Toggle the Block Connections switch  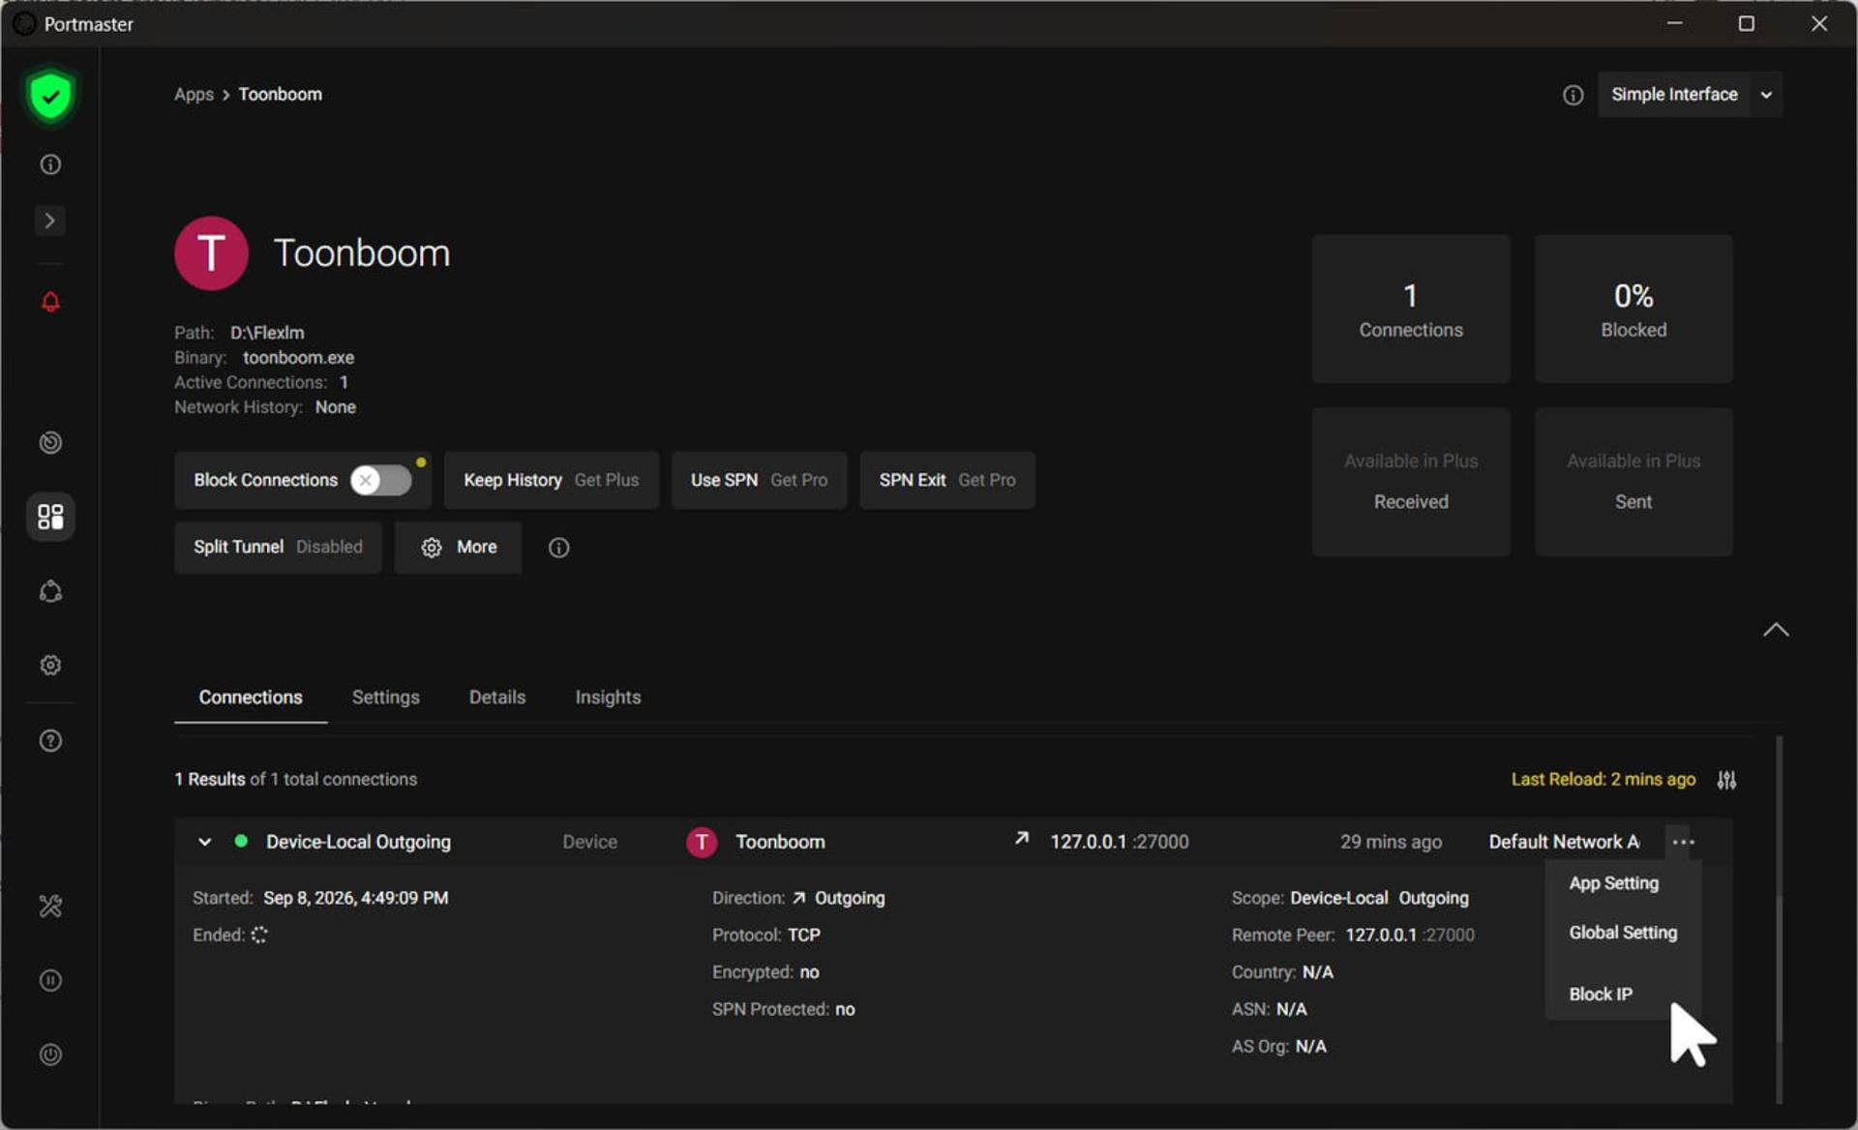380,480
